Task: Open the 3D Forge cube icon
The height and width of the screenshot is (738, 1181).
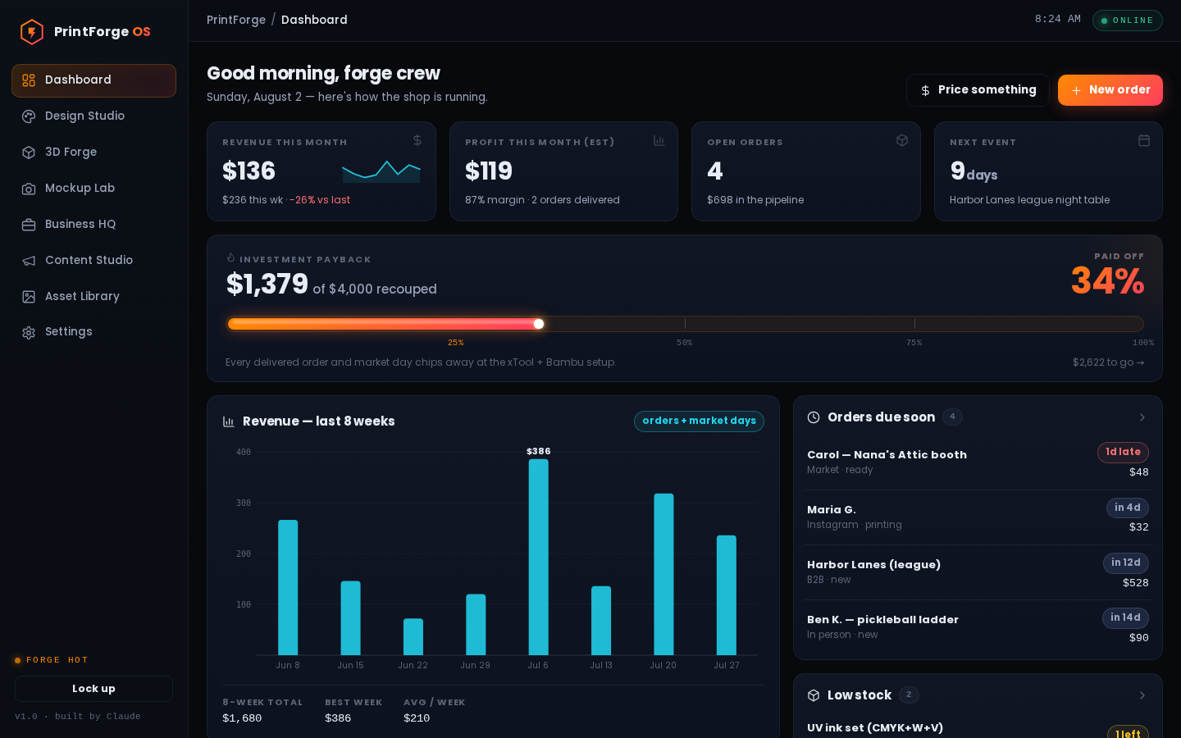Action: click(x=29, y=153)
